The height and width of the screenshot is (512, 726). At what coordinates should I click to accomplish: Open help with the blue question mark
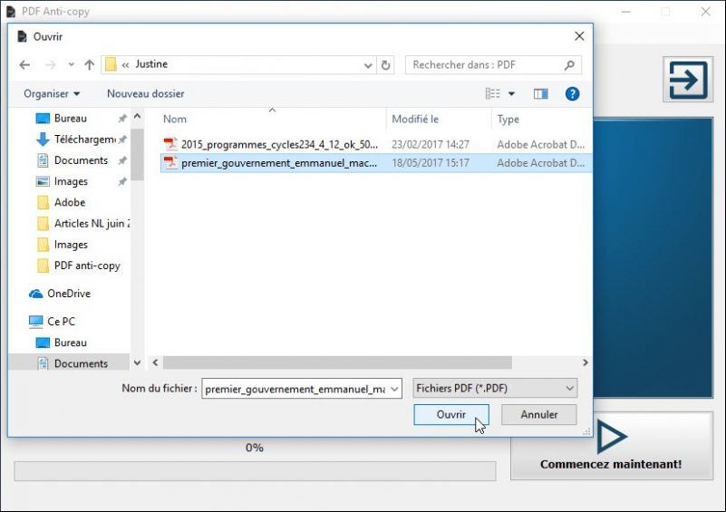click(572, 94)
